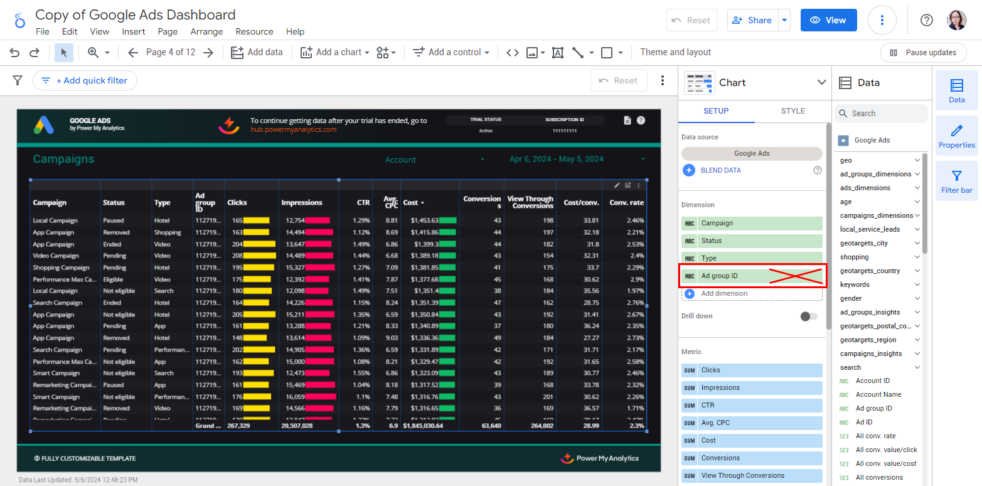This screenshot has height=486, width=982.
Task: Click the Redo arrow icon
Action: coord(35,53)
